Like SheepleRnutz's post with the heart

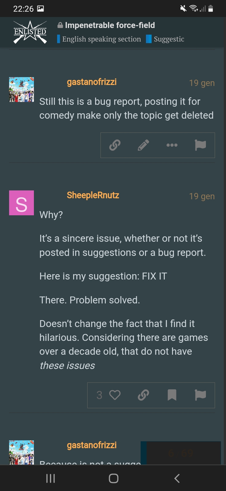tap(115, 395)
